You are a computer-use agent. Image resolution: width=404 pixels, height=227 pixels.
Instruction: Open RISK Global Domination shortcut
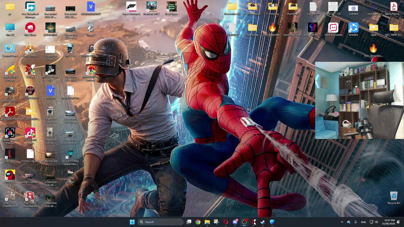(x=30, y=200)
